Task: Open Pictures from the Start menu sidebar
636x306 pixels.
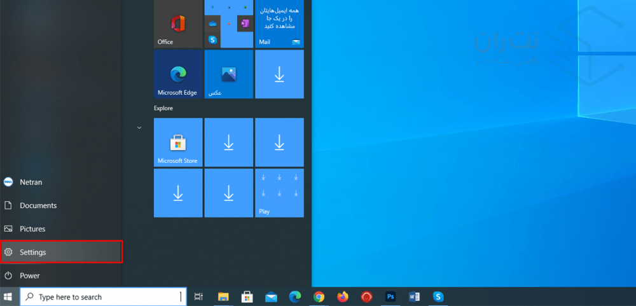Action: click(32, 229)
